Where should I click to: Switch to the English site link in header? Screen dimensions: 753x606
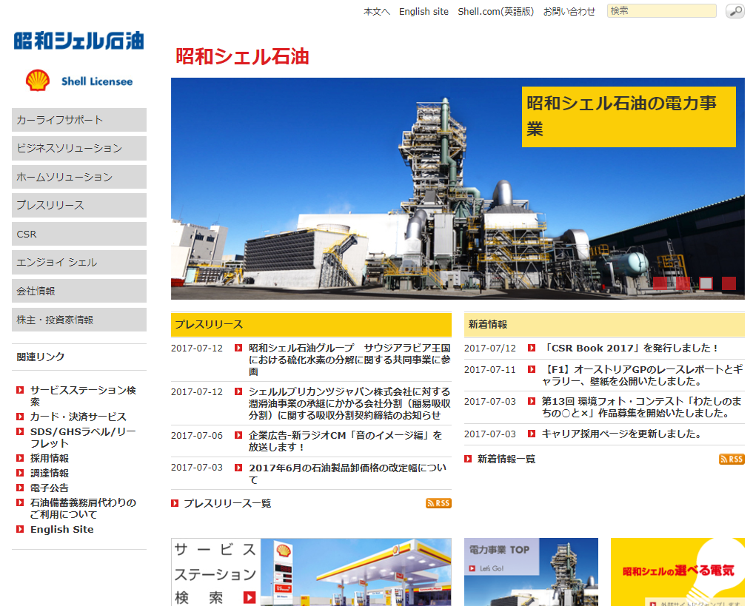[424, 12]
